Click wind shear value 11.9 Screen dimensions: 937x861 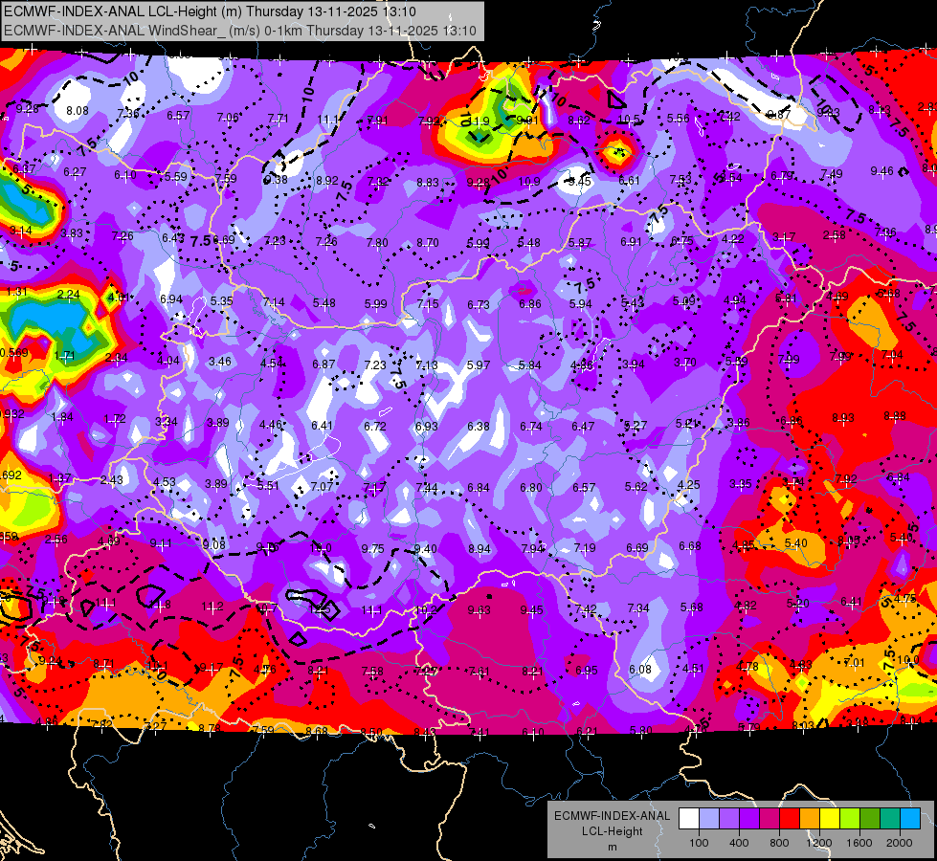tap(478, 121)
